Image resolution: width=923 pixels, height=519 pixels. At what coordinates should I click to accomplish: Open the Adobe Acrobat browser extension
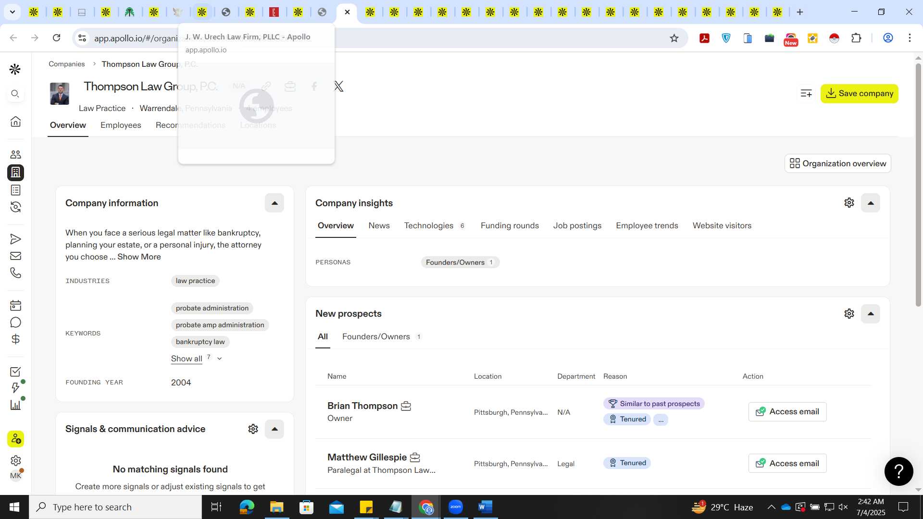coord(704,38)
